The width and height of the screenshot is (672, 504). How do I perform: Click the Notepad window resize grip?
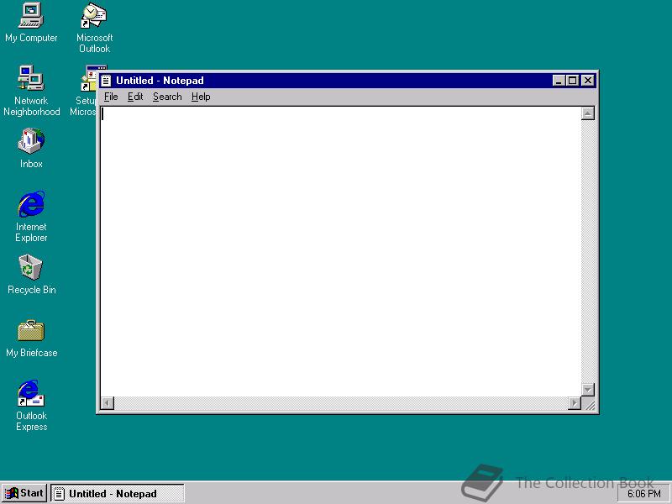point(589,403)
